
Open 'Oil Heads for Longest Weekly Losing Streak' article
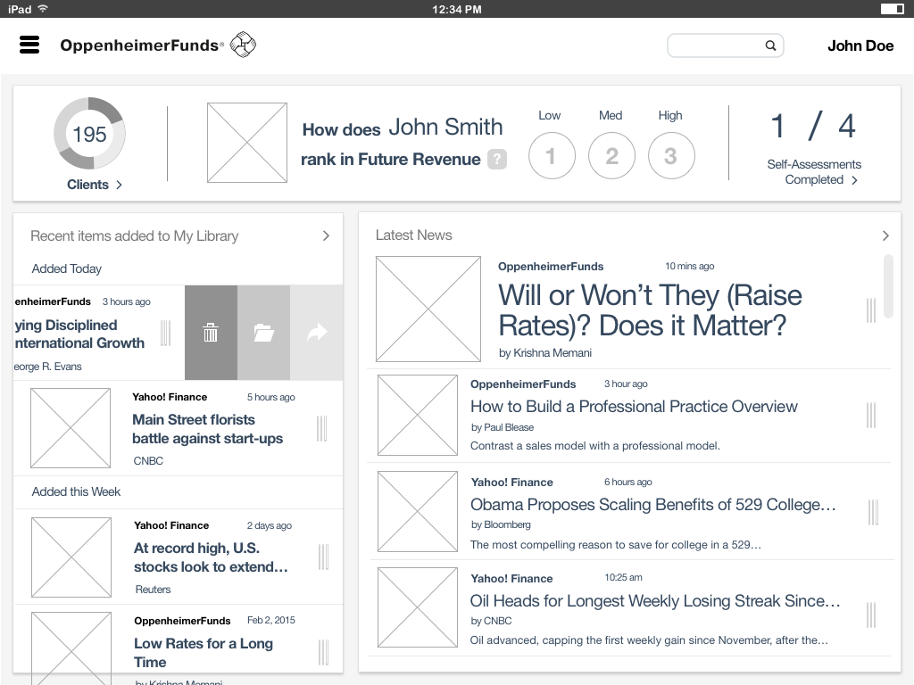pos(655,600)
